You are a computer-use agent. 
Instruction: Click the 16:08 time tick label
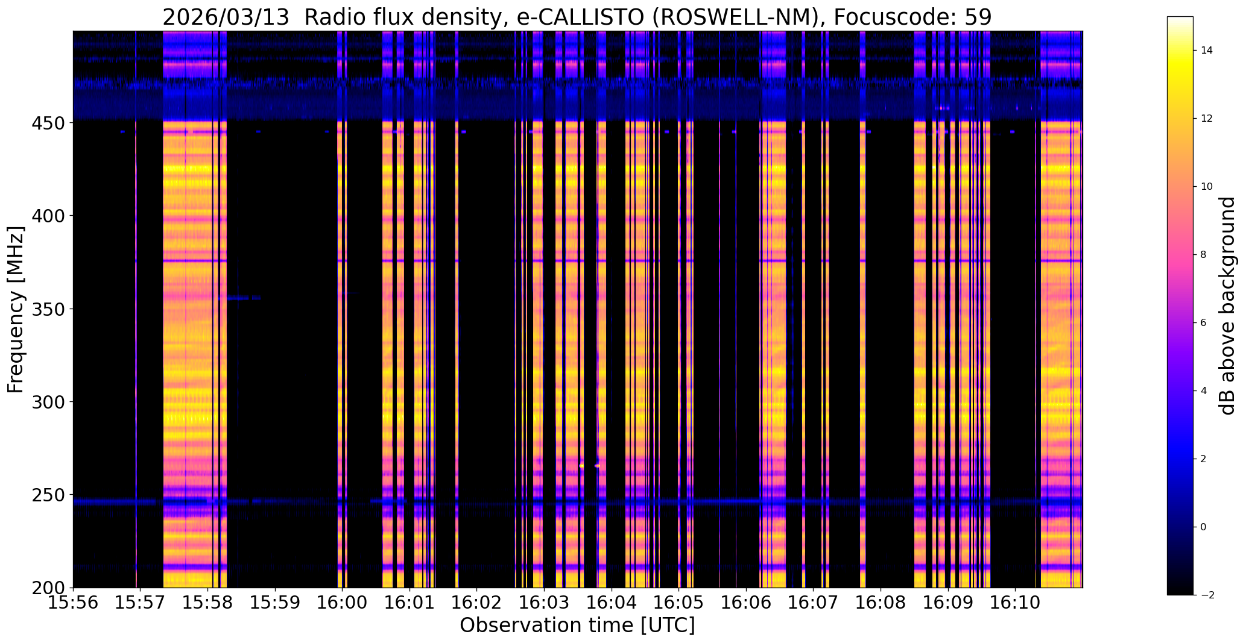881,601
